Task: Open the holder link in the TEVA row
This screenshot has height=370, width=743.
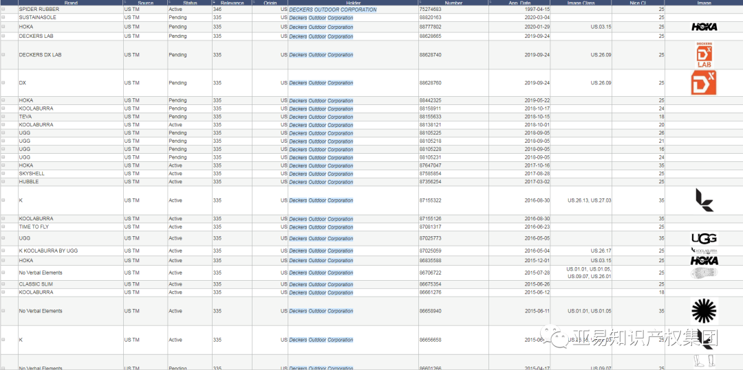Action: pos(321,117)
